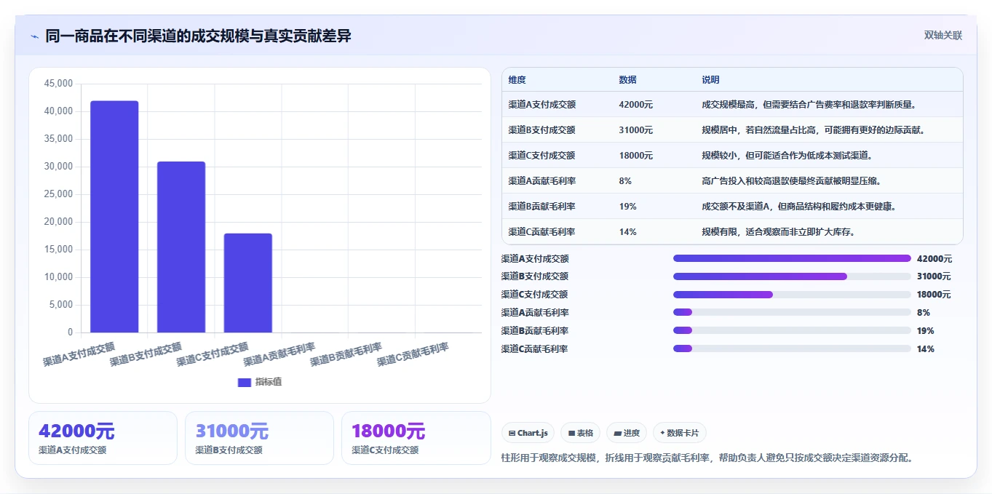
Task: Click the 18000元 value beside the progress bar
Action: click(x=934, y=295)
